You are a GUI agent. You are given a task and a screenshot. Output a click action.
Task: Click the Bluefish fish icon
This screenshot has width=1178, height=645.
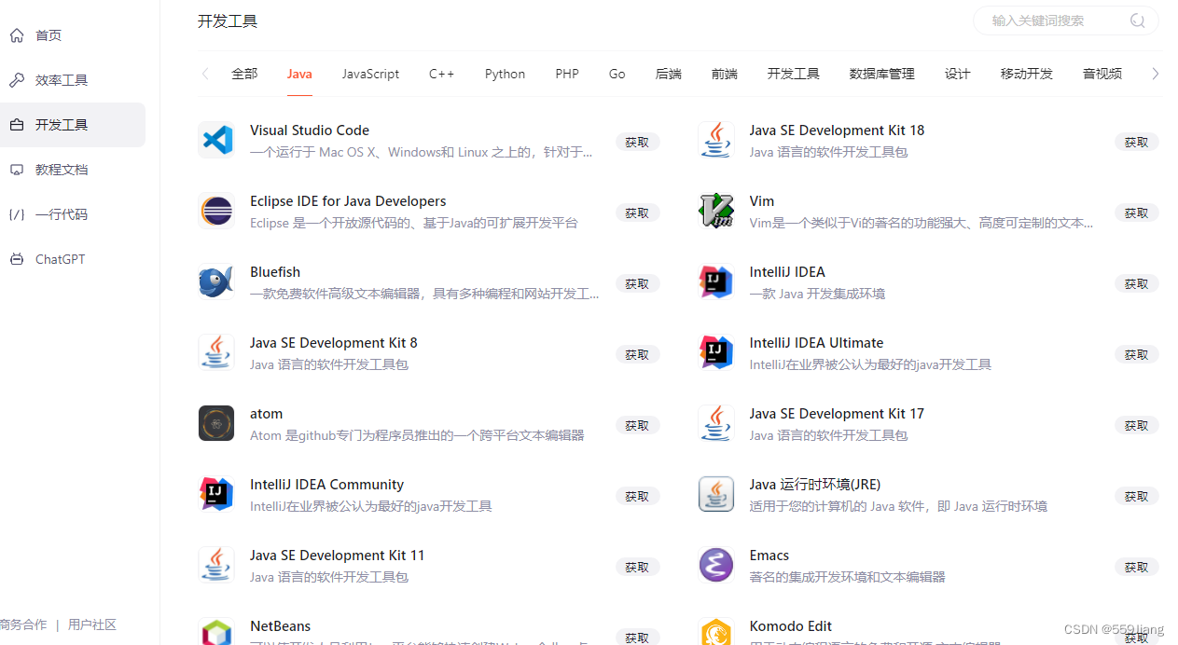(x=216, y=282)
